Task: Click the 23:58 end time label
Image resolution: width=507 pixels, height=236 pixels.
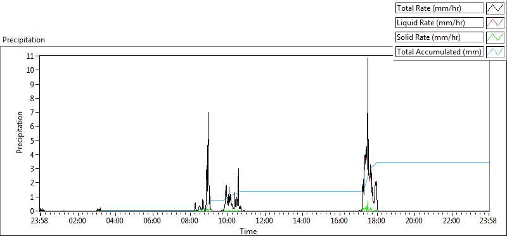Action: (x=489, y=221)
